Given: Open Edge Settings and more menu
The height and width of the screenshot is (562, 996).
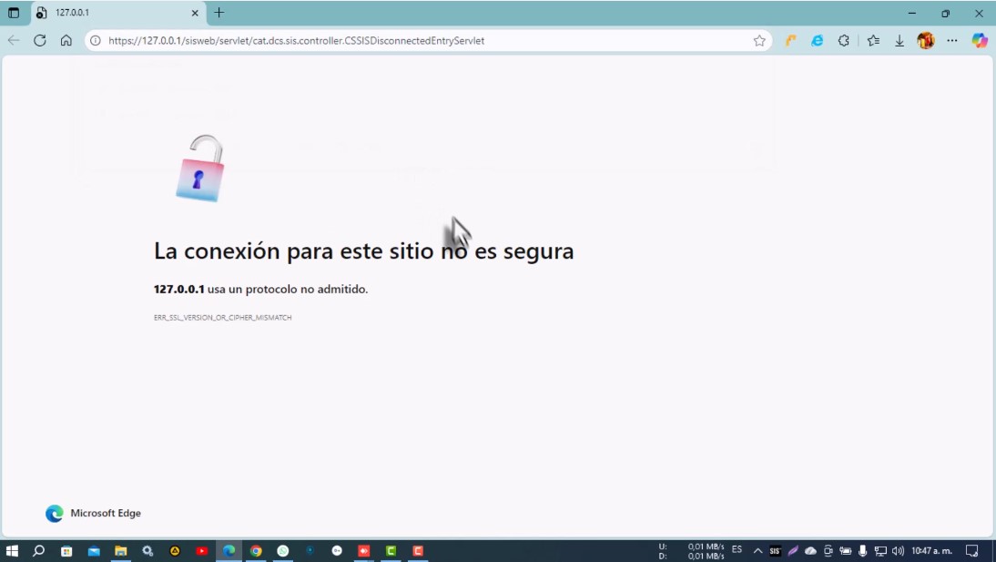Looking at the screenshot, I should coord(952,40).
